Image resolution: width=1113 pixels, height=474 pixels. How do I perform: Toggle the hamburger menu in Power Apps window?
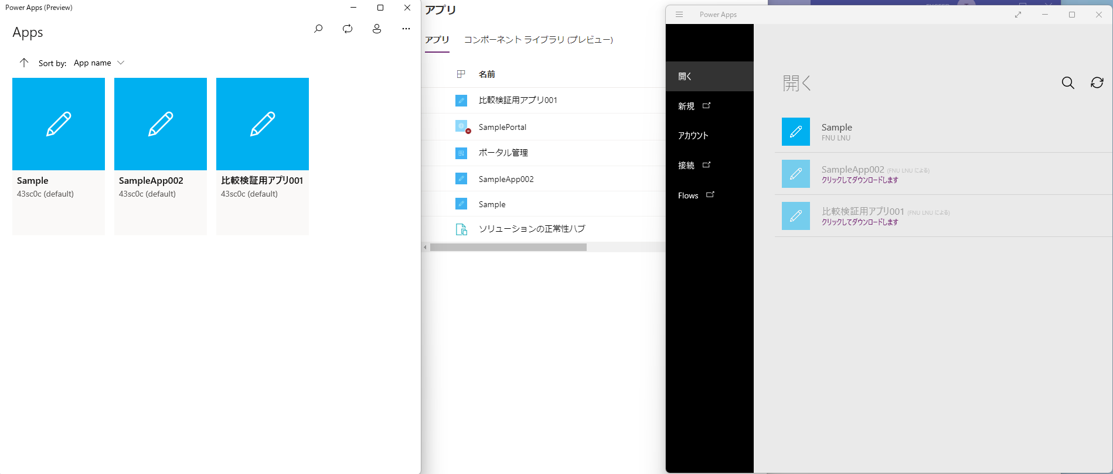coord(679,15)
